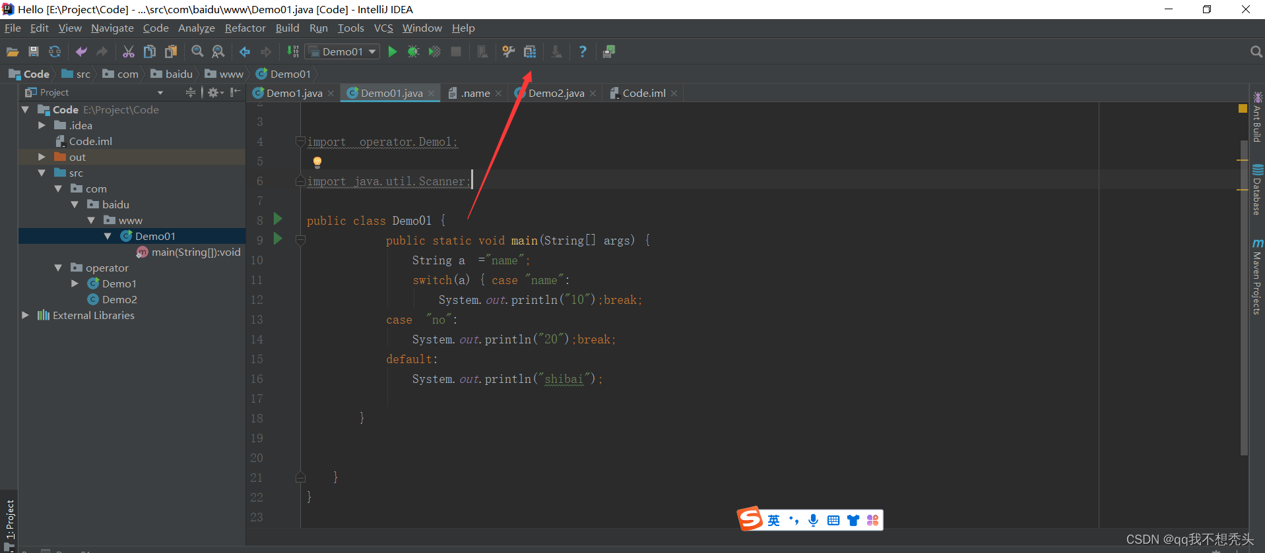Click baidu in the breadcrumb bar

[172, 74]
